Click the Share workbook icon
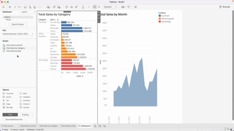The image size is (234, 131). [x=135, y=7]
